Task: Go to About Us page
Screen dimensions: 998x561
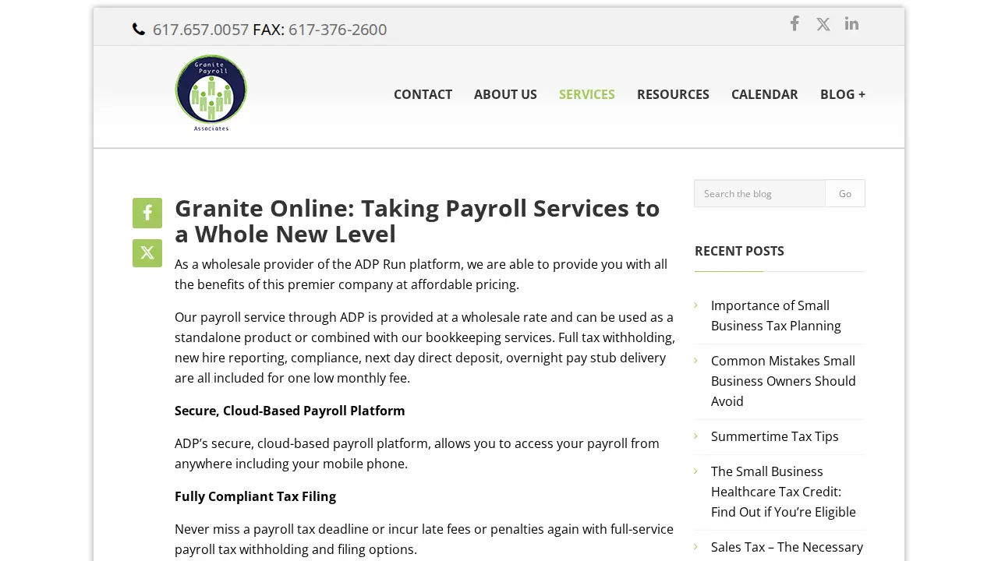Action: 505,94
